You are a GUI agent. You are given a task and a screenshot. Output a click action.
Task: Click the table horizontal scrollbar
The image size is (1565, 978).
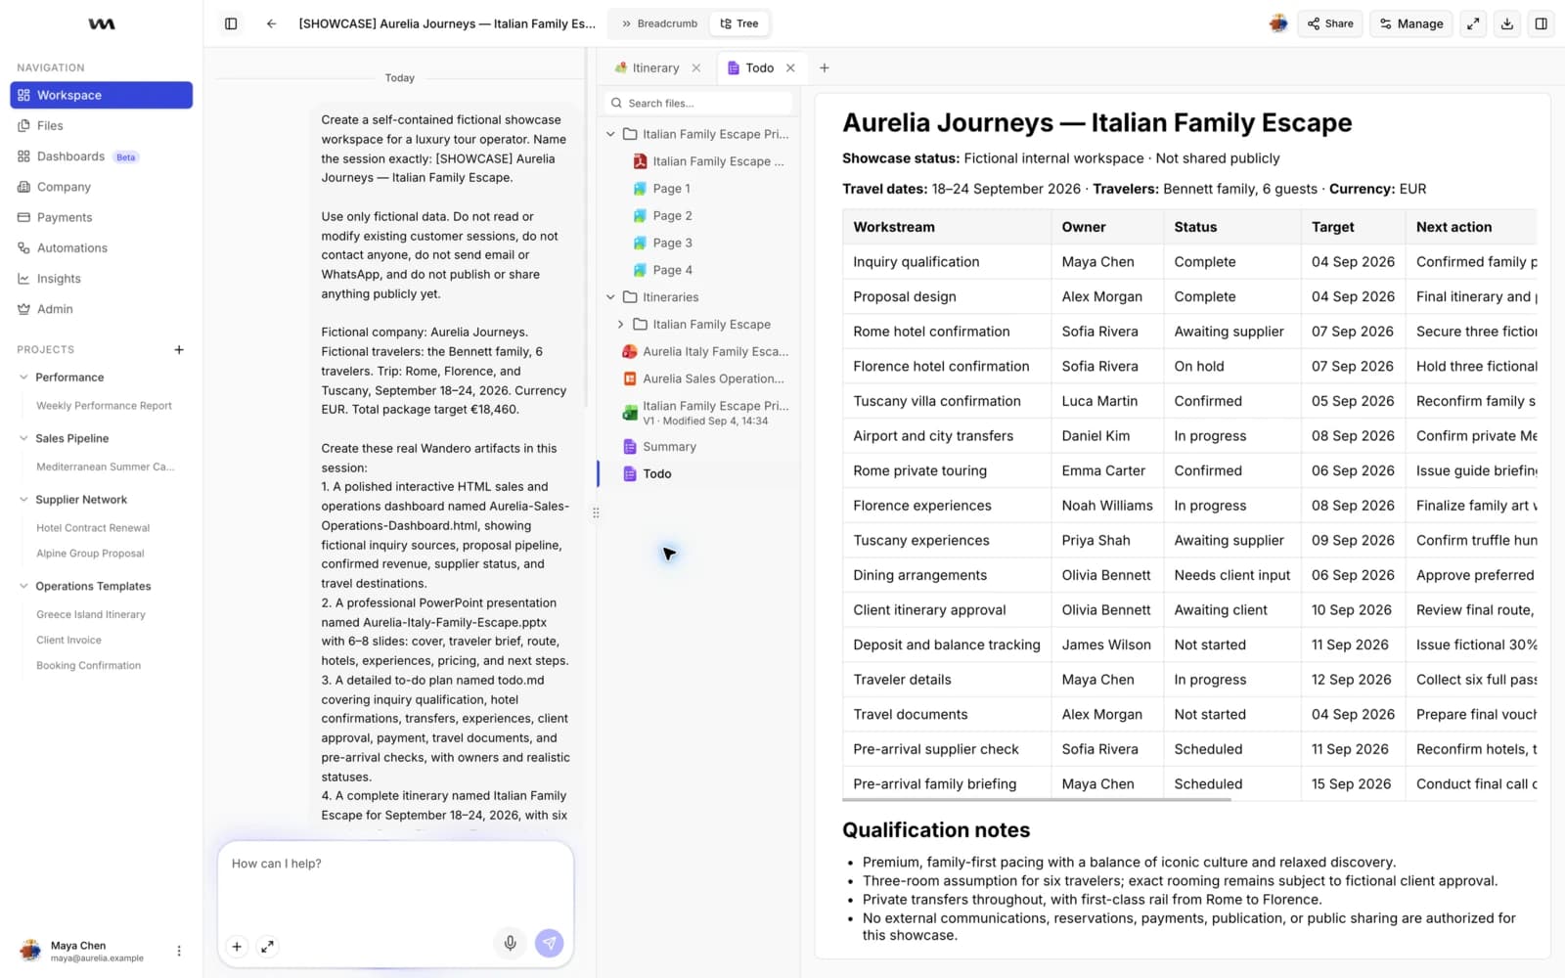(1037, 800)
